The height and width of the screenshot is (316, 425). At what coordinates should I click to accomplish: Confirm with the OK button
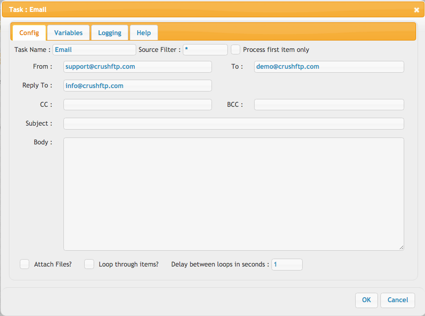(x=366, y=300)
